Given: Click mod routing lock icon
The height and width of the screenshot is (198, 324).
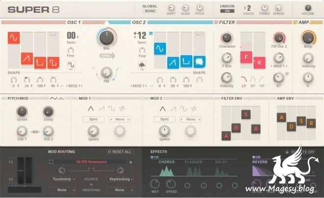Looking at the screenshot, I should 131,162.
